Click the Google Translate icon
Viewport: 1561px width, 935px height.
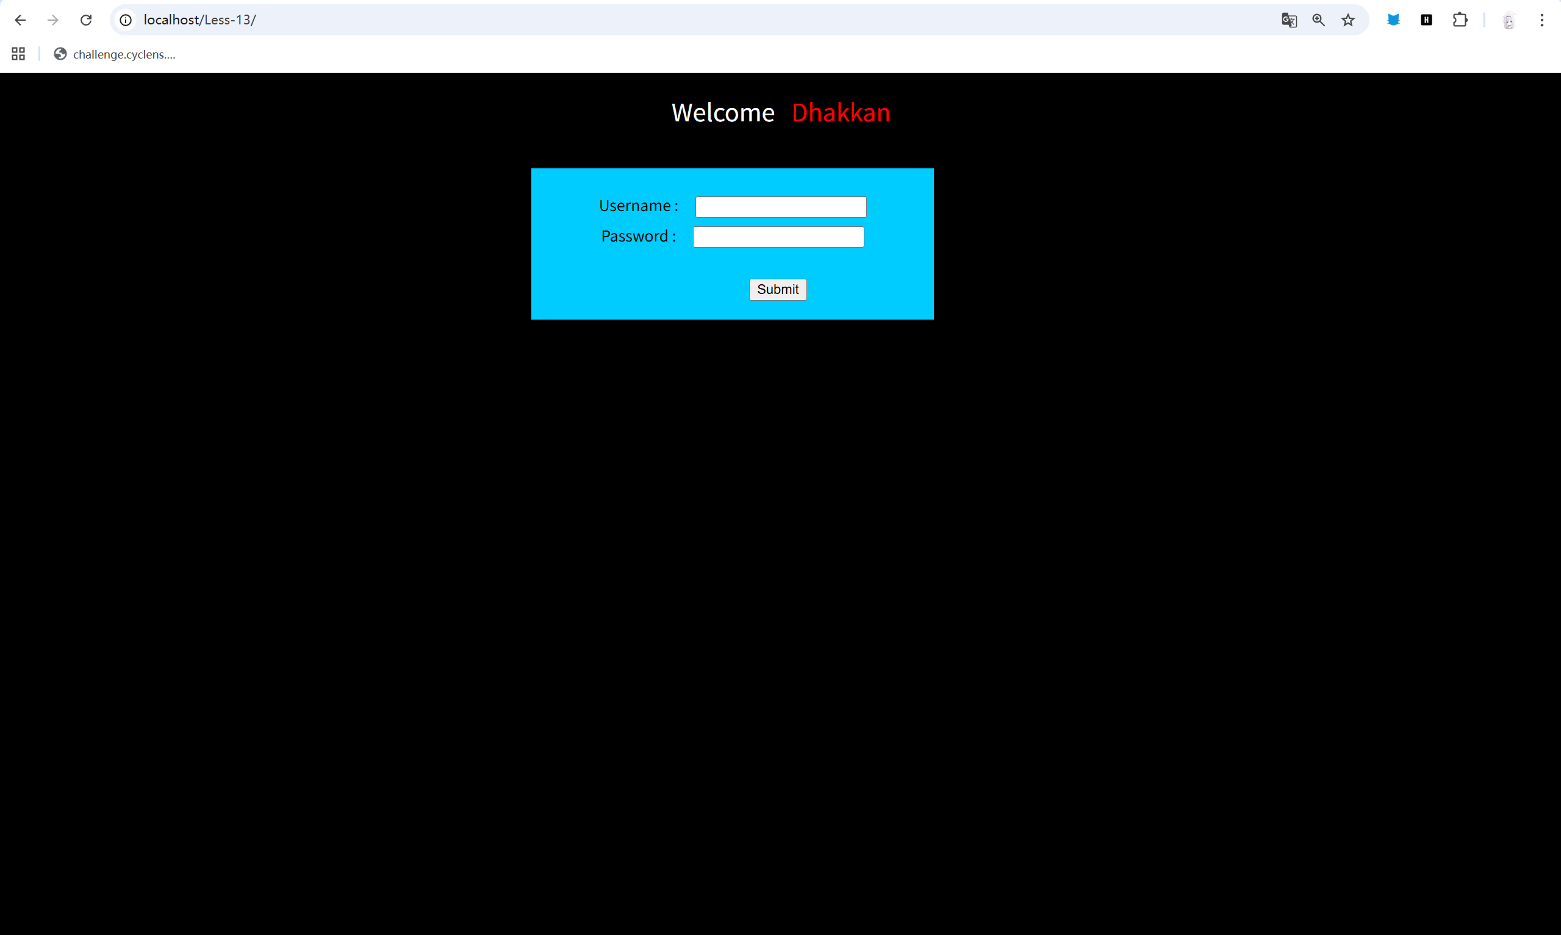tap(1289, 20)
